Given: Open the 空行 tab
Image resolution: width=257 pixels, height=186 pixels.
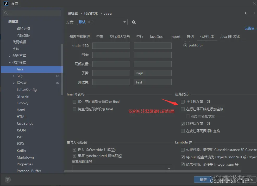Looking at the screenshot, I should [140, 37].
